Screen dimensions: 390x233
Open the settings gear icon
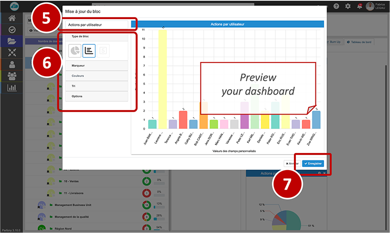(x=348, y=6)
